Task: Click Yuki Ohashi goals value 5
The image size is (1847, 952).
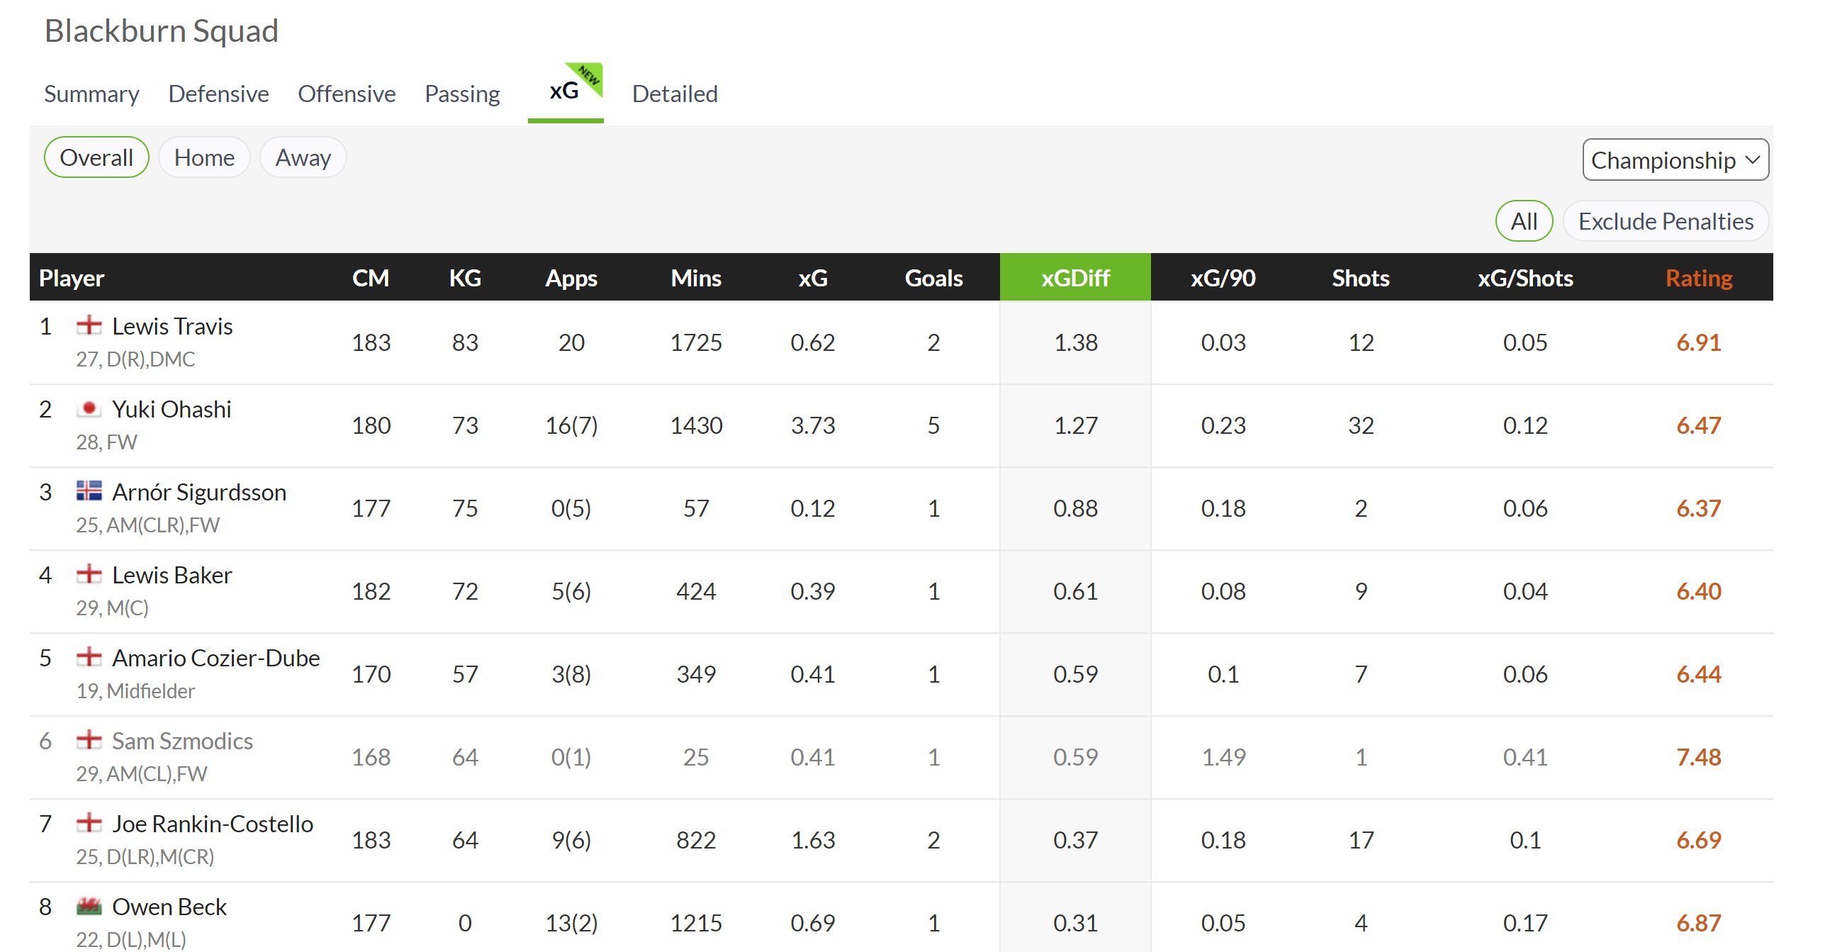Action: click(x=933, y=425)
